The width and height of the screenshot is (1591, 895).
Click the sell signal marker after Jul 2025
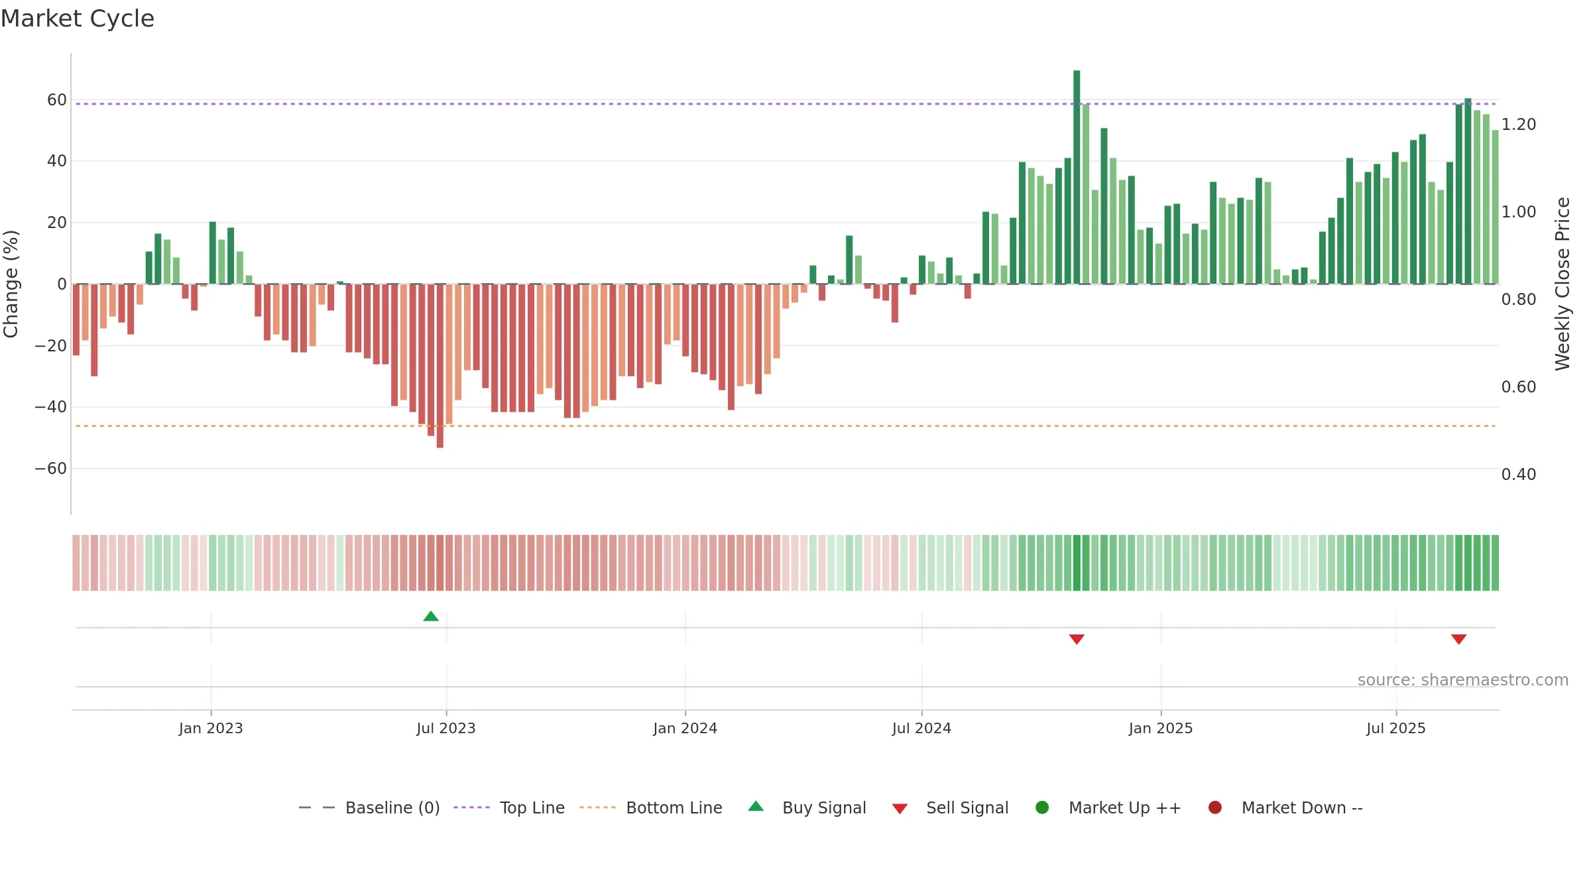(1458, 639)
